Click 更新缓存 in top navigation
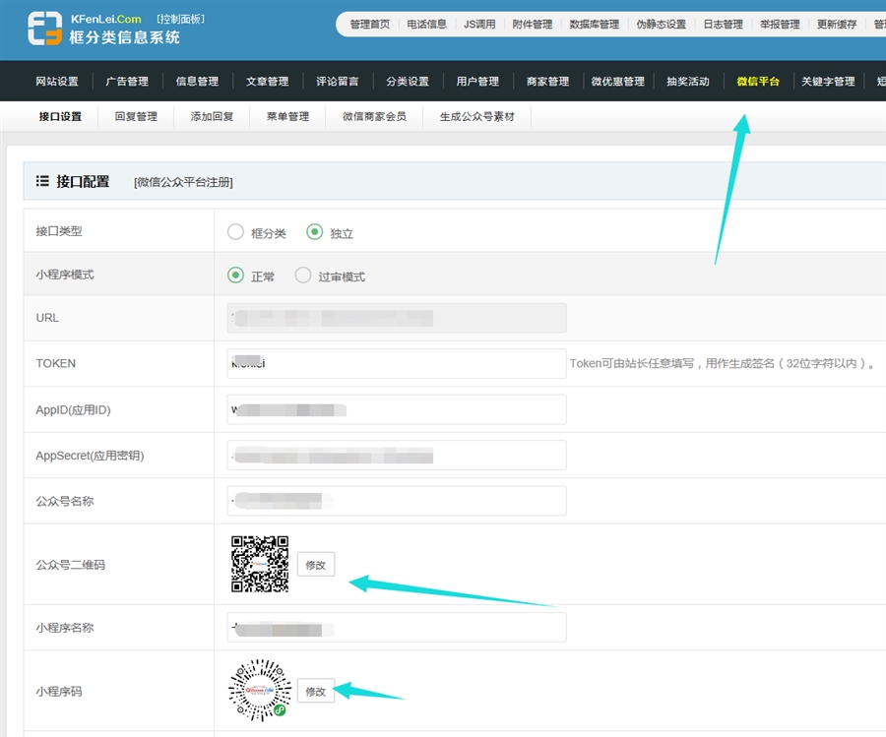Viewport: 886px width, 737px height. (x=837, y=25)
